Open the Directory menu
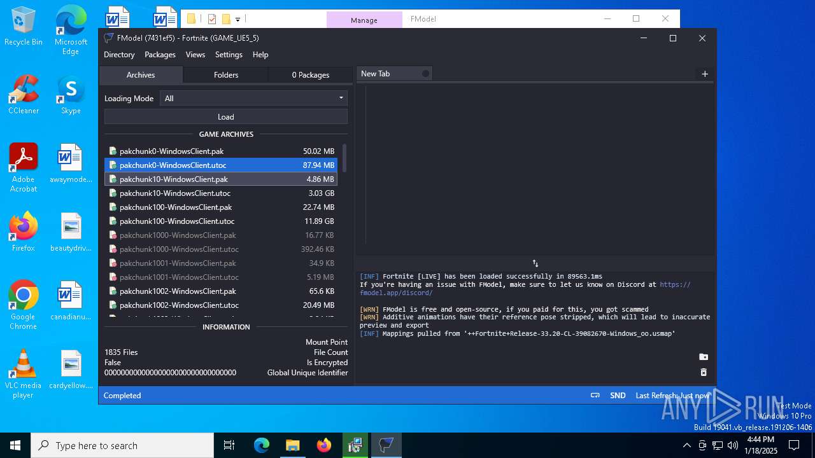Viewport: 815px width, 458px height. coord(119,55)
